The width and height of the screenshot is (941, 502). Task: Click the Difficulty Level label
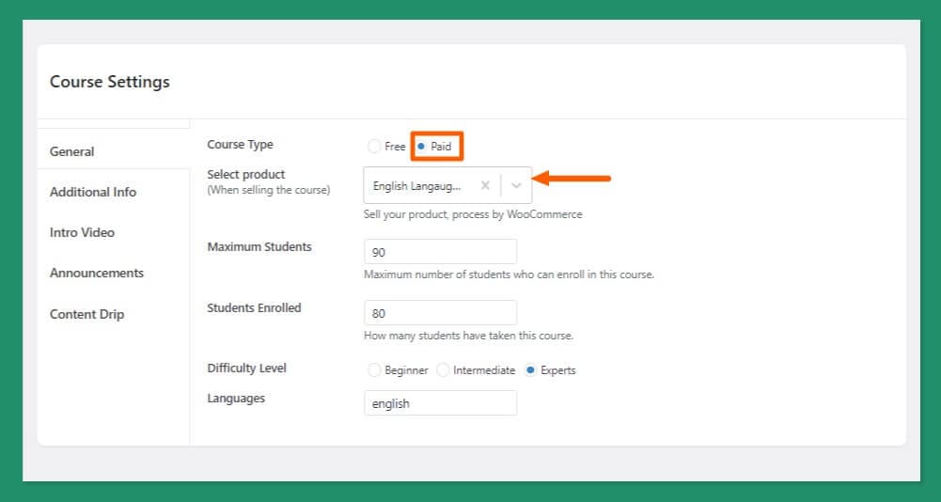click(x=246, y=369)
